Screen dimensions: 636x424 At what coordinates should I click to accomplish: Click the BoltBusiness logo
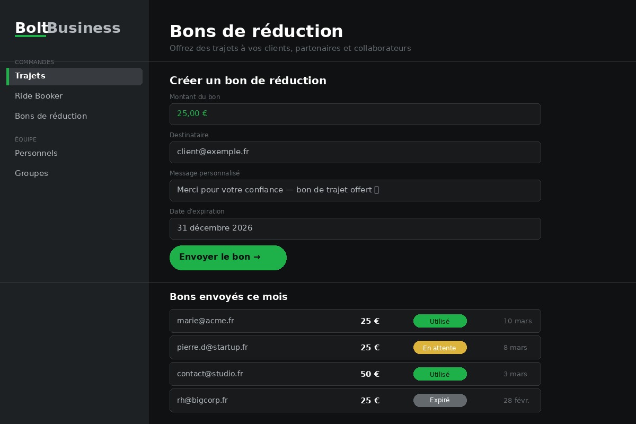click(x=67, y=28)
